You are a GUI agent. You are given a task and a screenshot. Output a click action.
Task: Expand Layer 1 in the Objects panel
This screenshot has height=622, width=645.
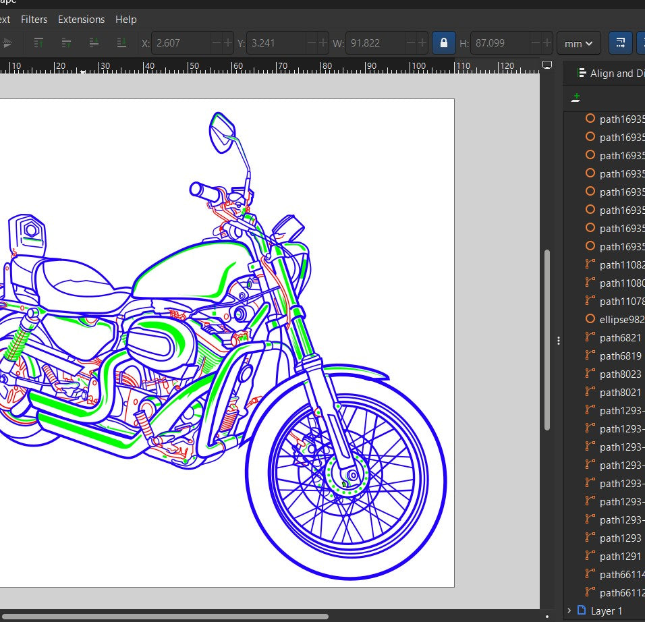pos(570,611)
